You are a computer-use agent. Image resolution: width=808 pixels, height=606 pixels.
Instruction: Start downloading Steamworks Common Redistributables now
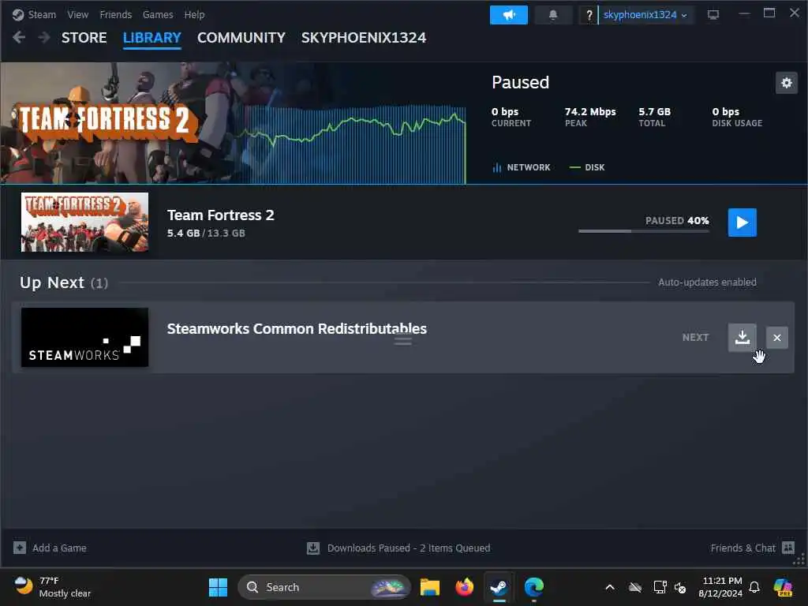pyautogui.click(x=742, y=338)
